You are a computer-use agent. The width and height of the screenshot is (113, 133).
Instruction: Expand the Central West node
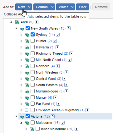[x=21, y=79]
